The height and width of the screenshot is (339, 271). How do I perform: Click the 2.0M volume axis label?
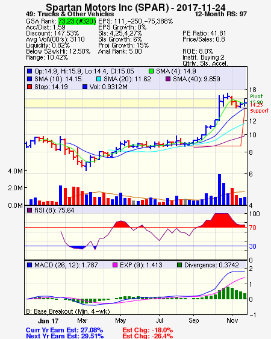tap(15, 188)
